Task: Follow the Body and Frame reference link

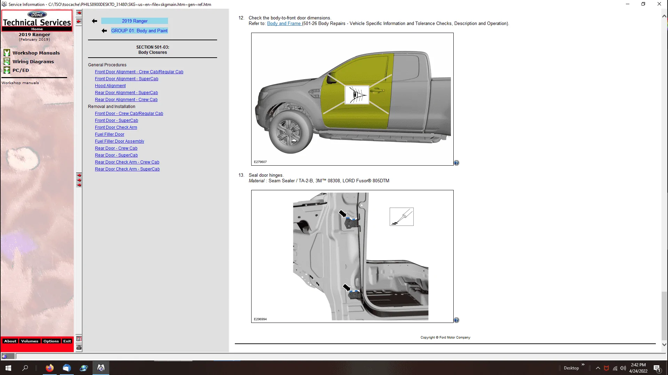Action: point(284,24)
